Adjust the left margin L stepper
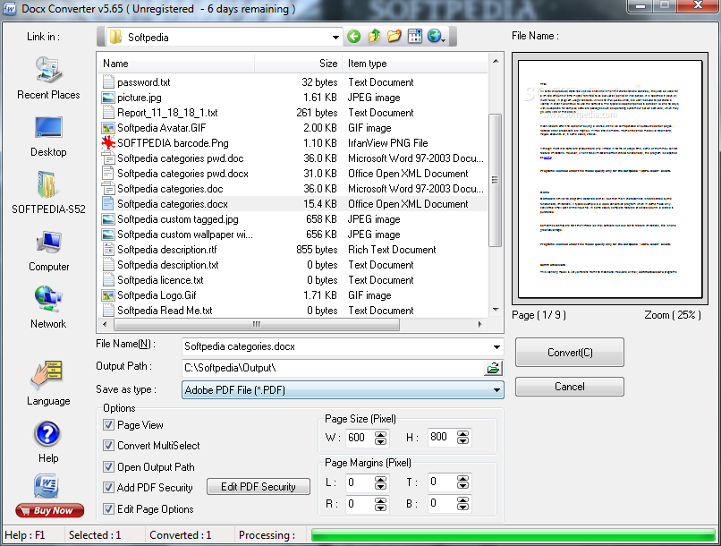This screenshot has width=721, height=546. coord(380,482)
